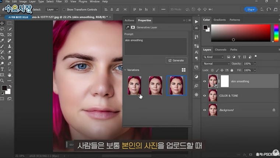Open the Paragraph panel icon in dock
The image size is (280, 158).
click(x=196, y=58)
